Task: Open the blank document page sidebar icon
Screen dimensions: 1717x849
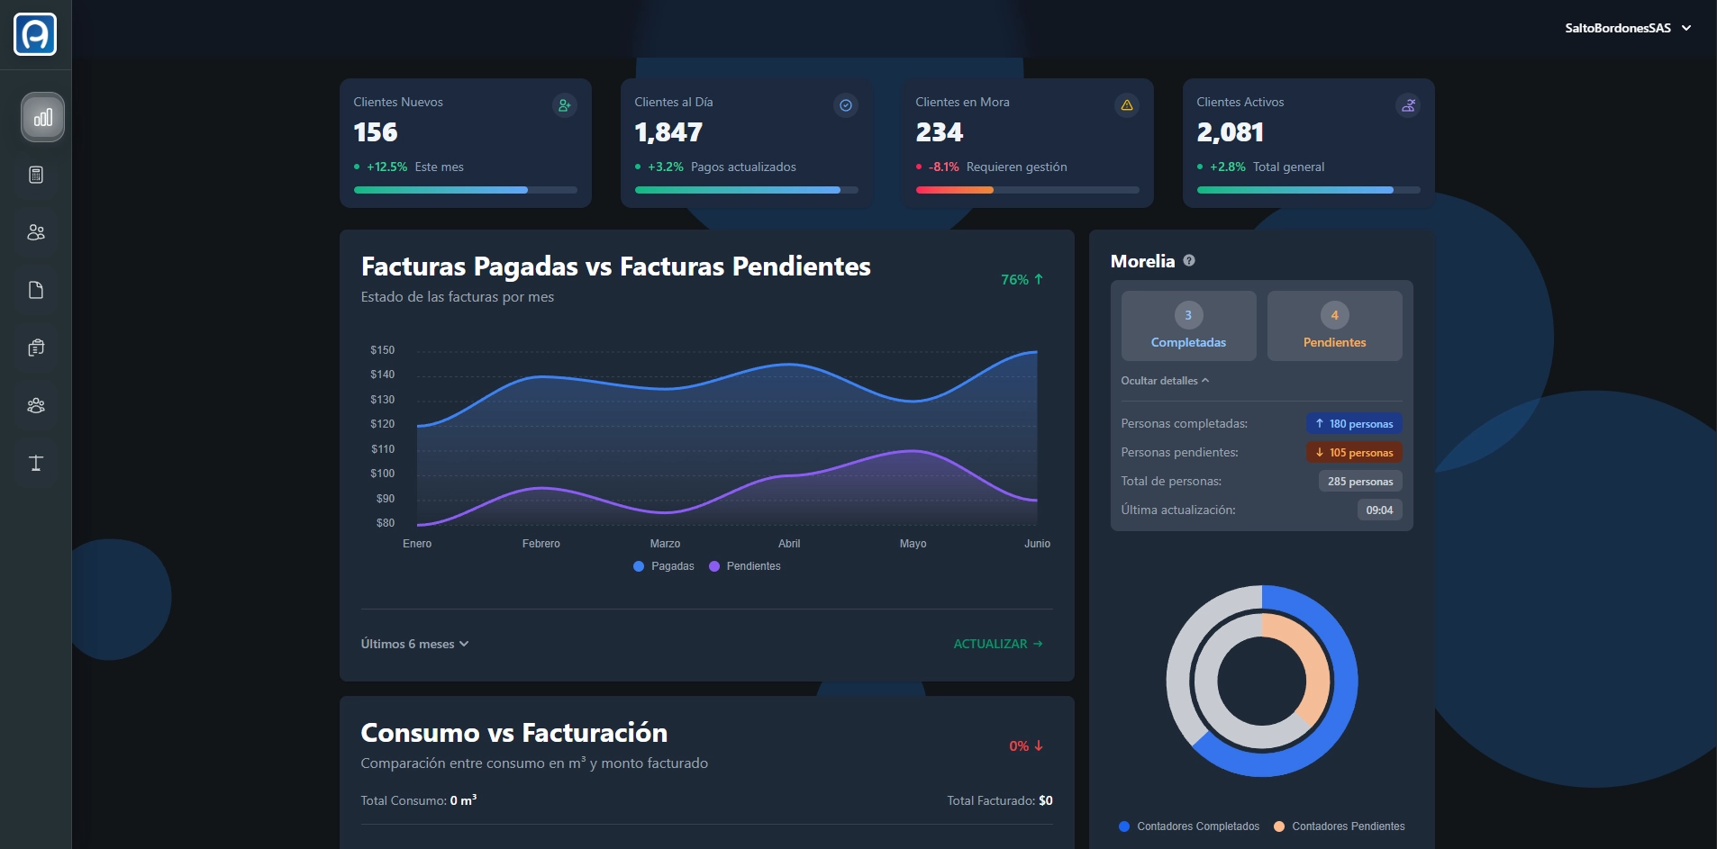Action: point(36,290)
